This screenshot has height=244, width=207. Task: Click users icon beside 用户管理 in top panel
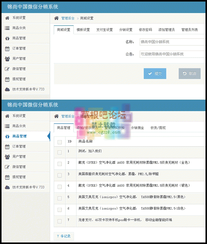click(x=7, y=59)
